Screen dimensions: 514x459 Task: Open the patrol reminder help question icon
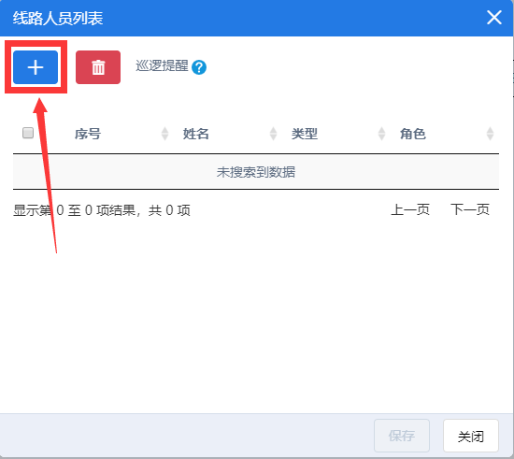[x=199, y=67]
